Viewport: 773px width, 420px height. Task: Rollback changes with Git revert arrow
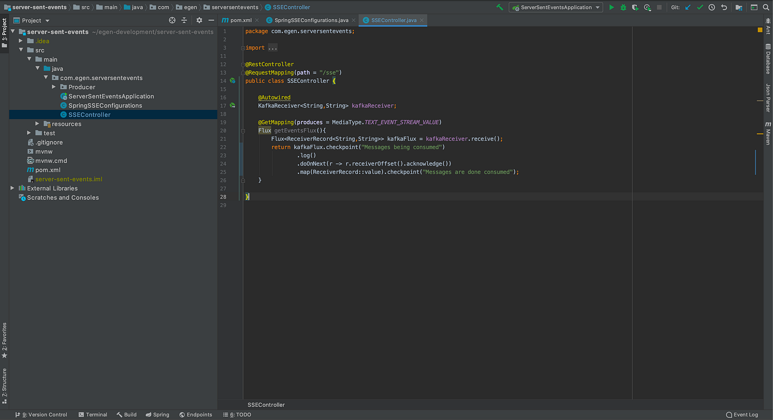tap(724, 7)
